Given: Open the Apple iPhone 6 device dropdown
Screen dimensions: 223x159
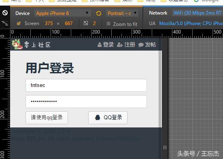Looking at the screenshot, I should [x=63, y=13].
